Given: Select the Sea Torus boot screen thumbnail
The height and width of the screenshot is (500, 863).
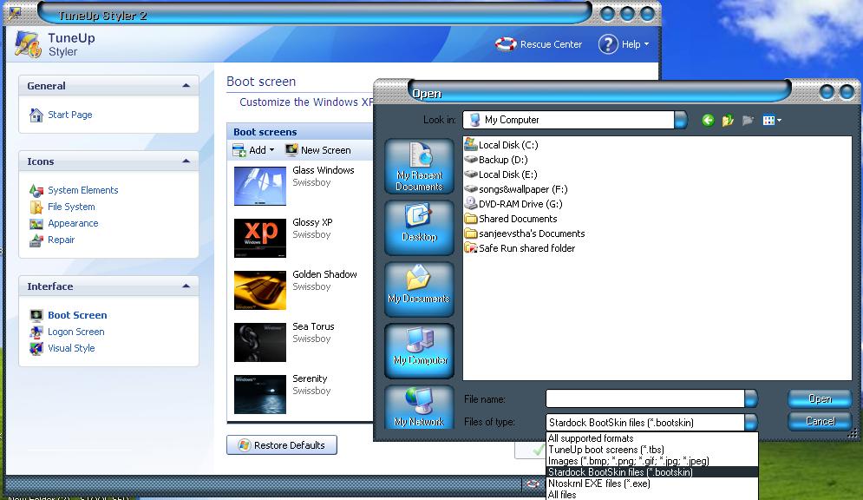Looking at the screenshot, I should pos(260,343).
